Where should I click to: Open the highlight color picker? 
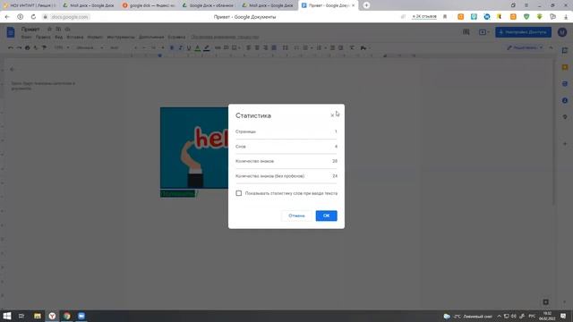tap(207, 47)
